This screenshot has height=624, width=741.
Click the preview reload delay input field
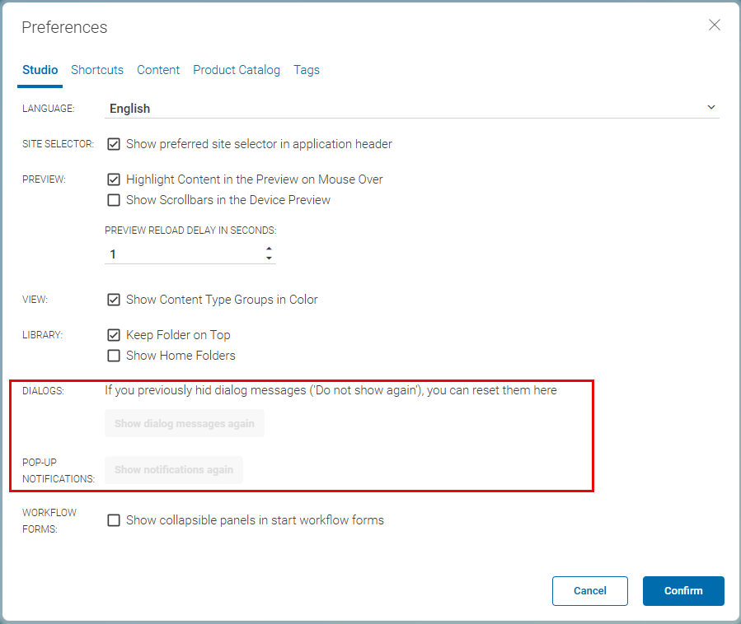[x=183, y=254]
